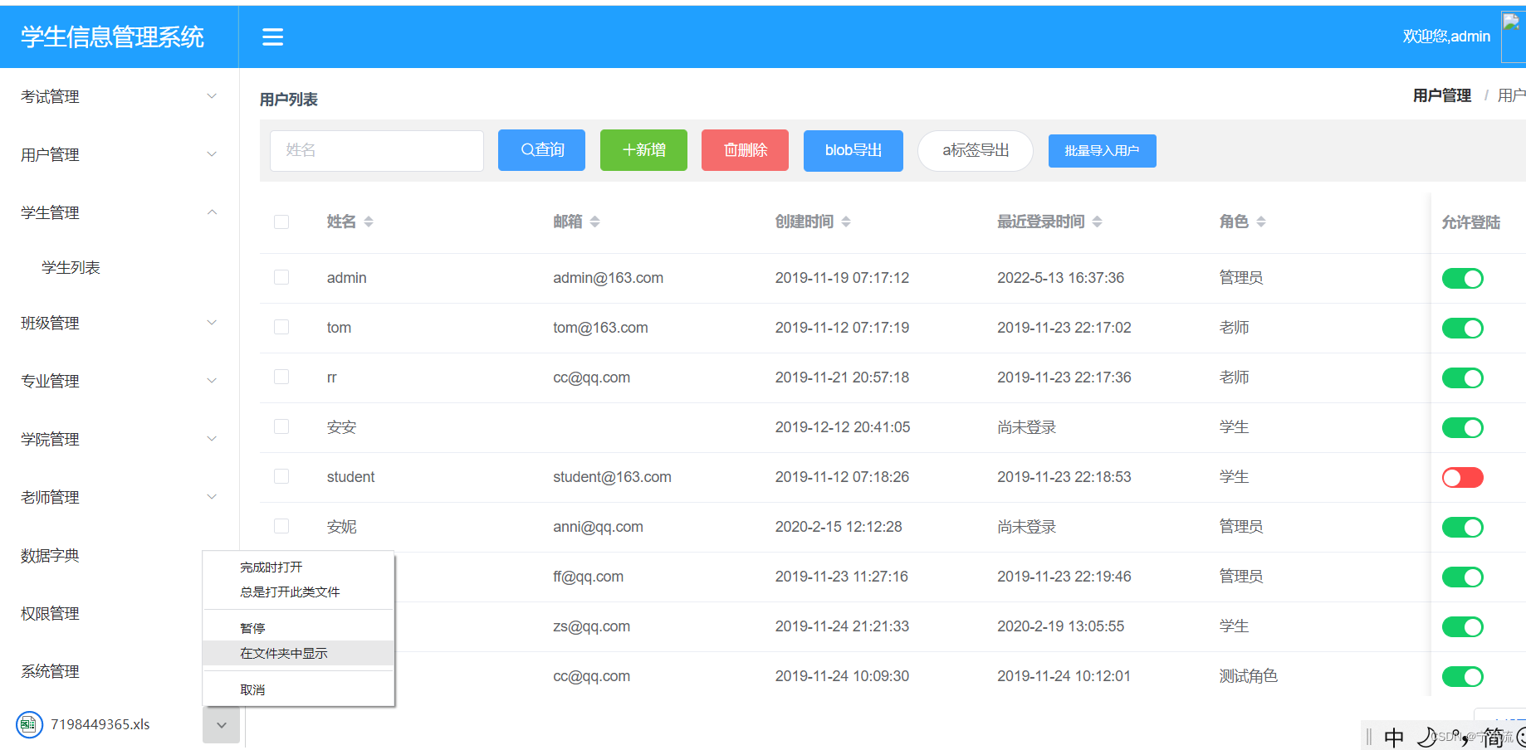Viewport: 1526px width, 750px height.
Task: Click the green 新增 button
Action: 643,150
